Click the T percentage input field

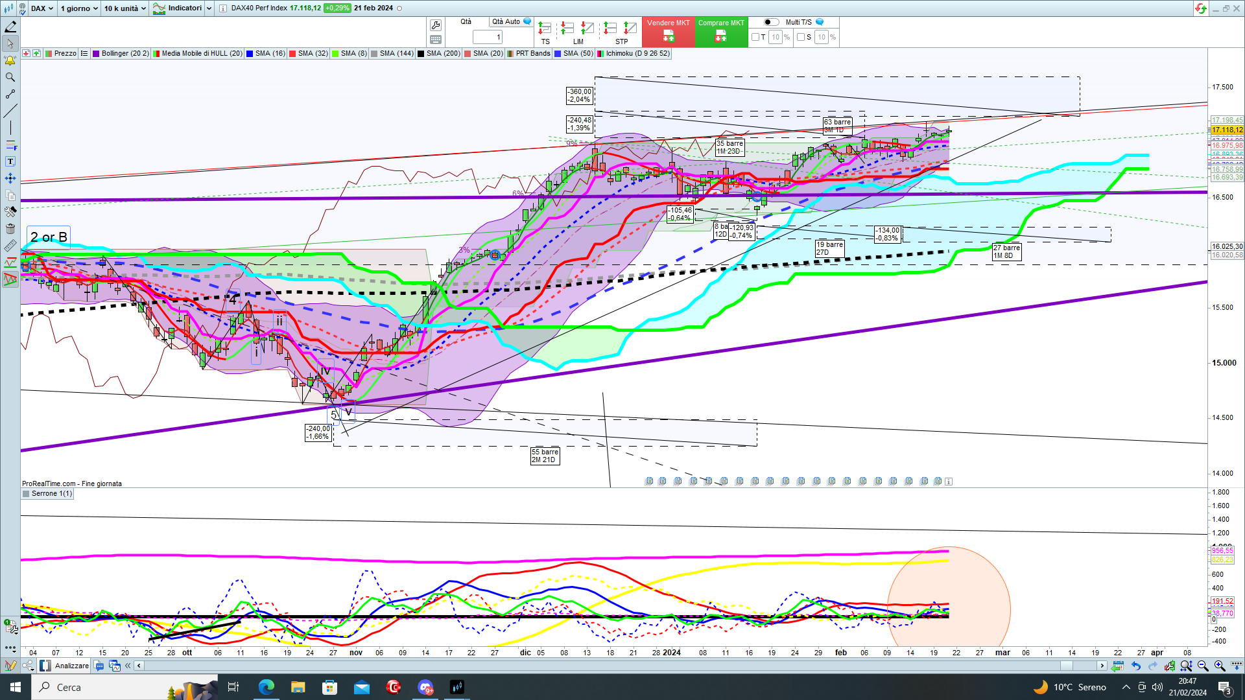click(776, 37)
